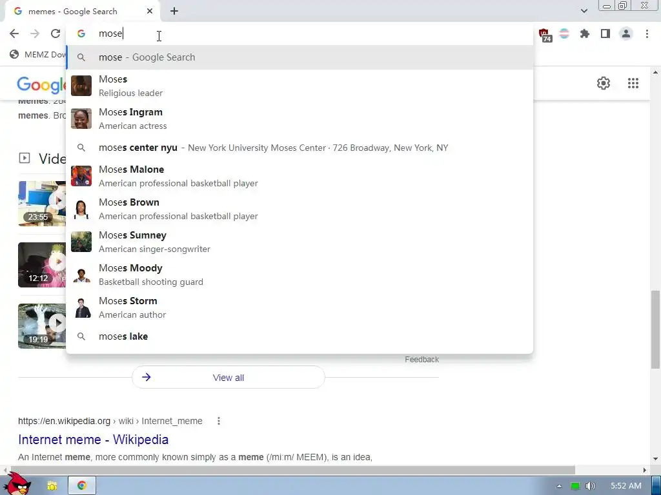
Task: Open the Extensions puzzle piece menu
Action: point(585,34)
